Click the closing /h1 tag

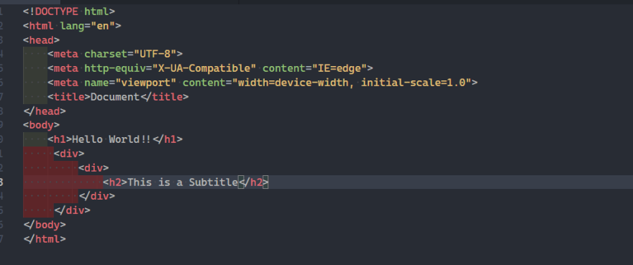pyautogui.click(x=168, y=139)
